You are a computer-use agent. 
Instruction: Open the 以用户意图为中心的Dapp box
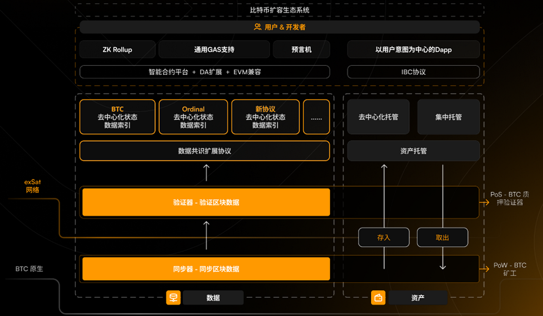pos(413,50)
